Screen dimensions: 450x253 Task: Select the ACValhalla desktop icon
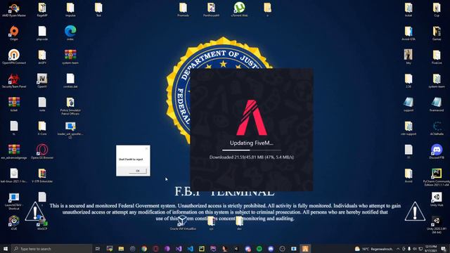[437, 128]
